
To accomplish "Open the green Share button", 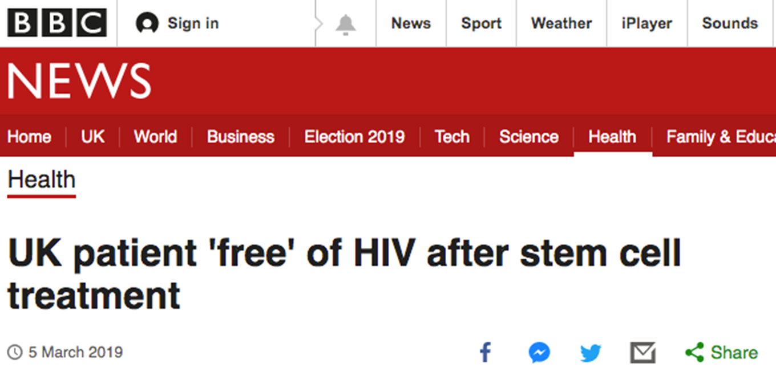I will click(721, 353).
